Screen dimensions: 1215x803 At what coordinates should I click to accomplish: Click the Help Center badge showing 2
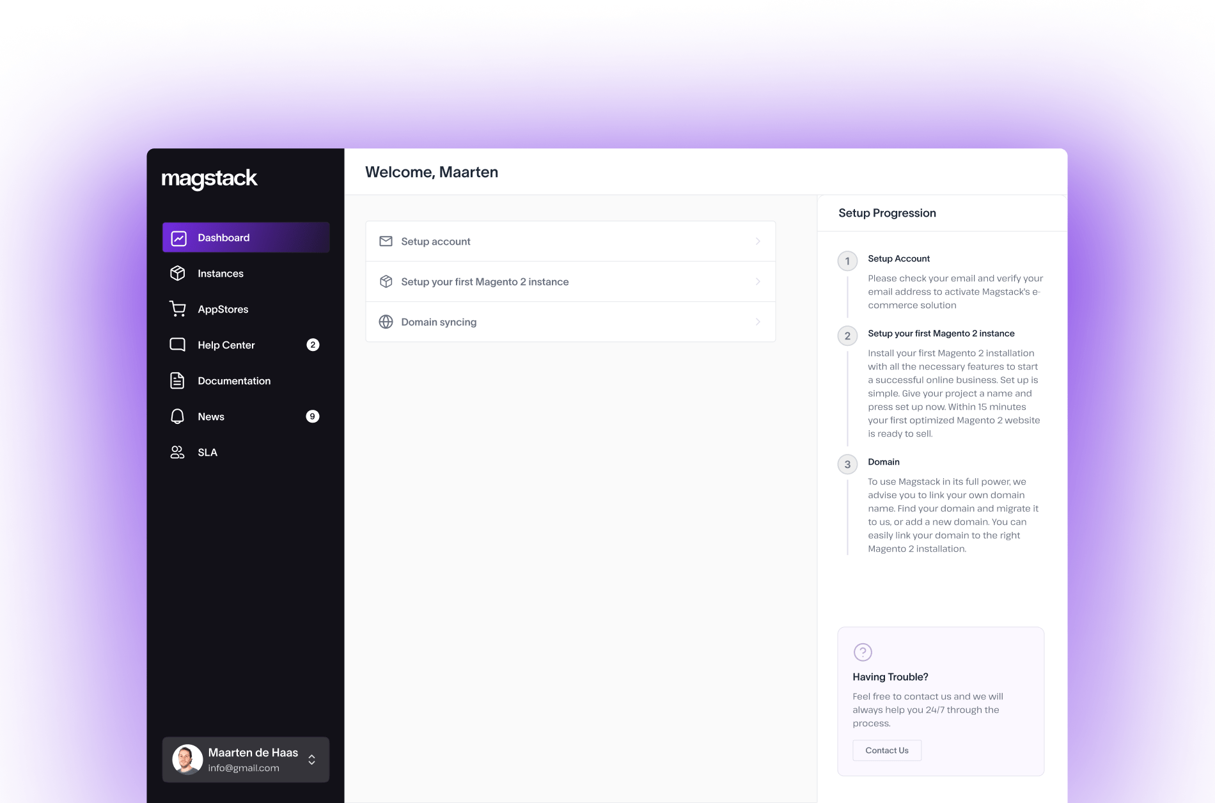tap(313, 345)
